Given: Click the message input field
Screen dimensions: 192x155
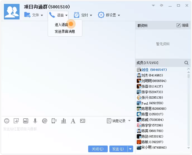Looking at the screenshot, I should 68,135.
